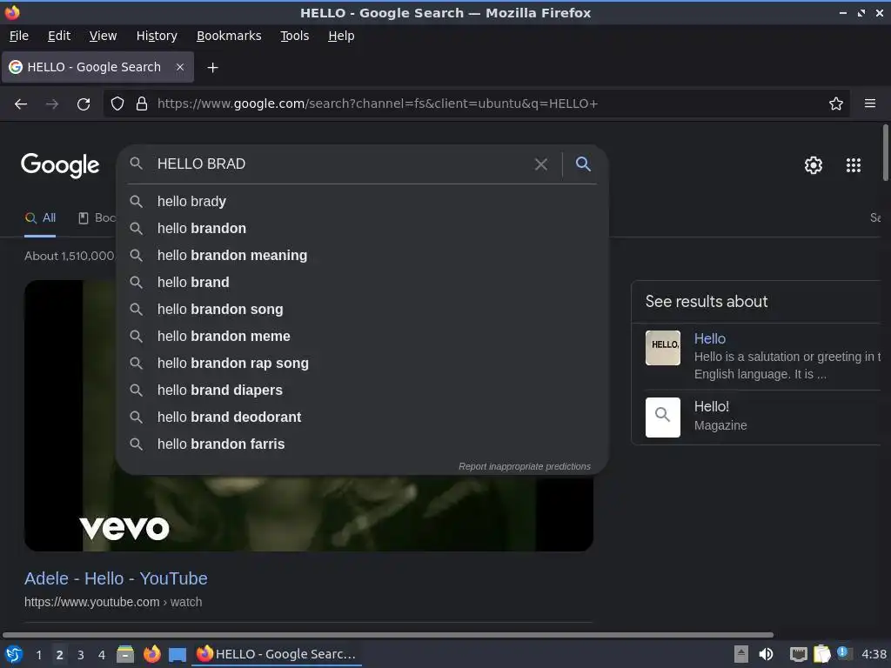Switch to workspace 4

102,655
